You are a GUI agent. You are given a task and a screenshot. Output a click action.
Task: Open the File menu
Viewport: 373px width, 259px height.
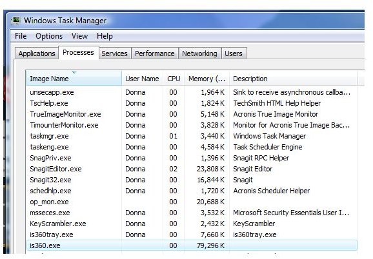click(21, 36)
